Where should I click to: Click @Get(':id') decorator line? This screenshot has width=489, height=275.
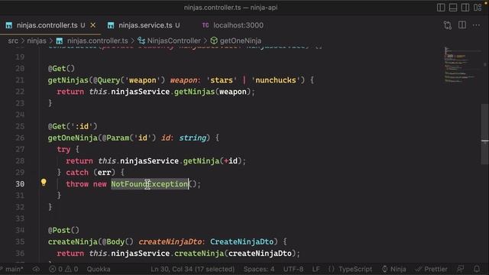(73, 126)
